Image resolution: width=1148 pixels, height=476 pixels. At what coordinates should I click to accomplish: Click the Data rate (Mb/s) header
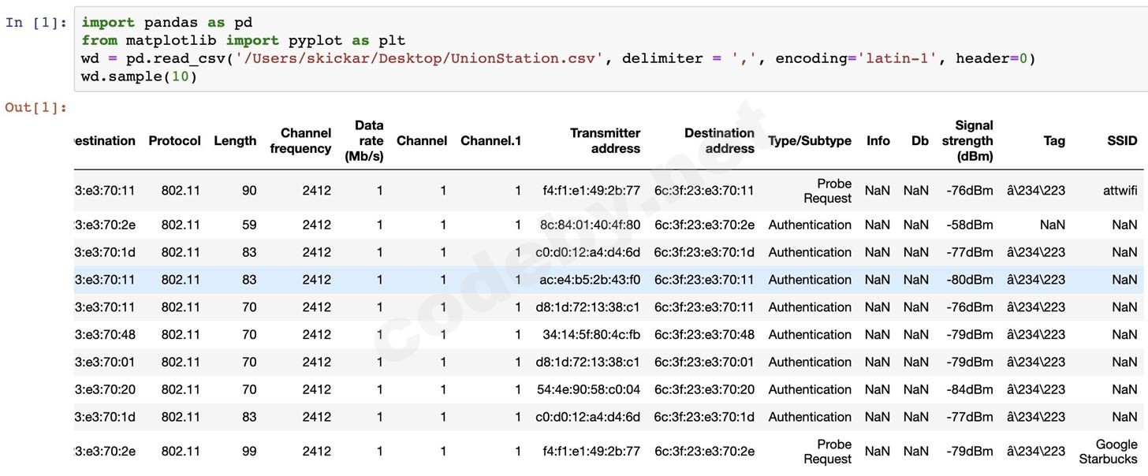[x=368, y=140]
